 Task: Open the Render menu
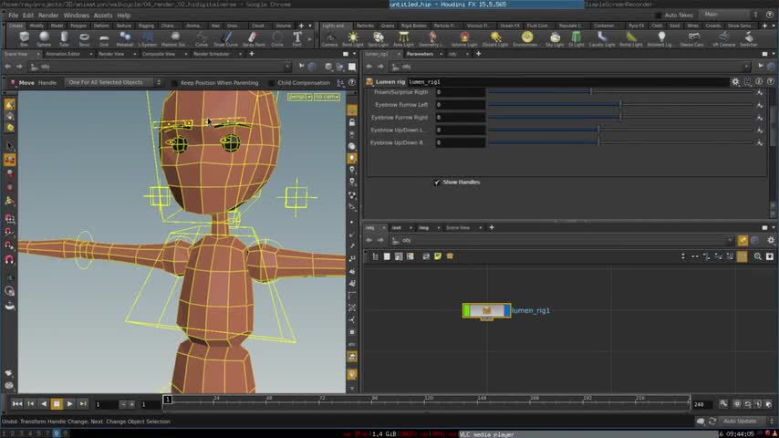[48, 16]
